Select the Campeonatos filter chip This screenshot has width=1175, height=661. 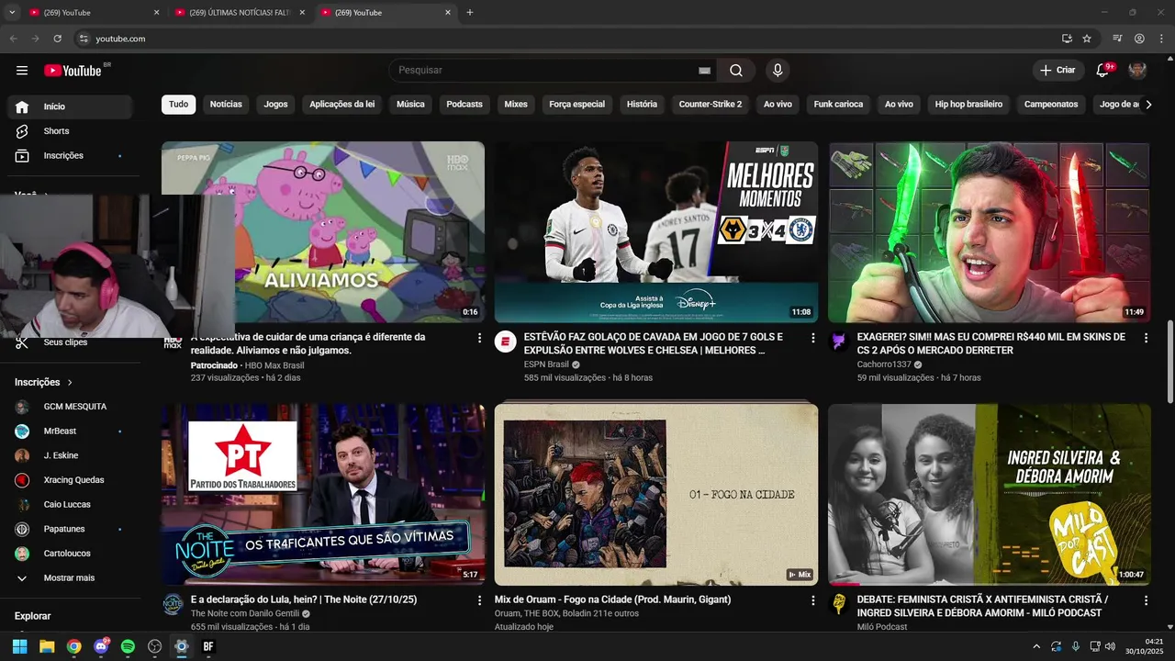tap(1051, 105)
